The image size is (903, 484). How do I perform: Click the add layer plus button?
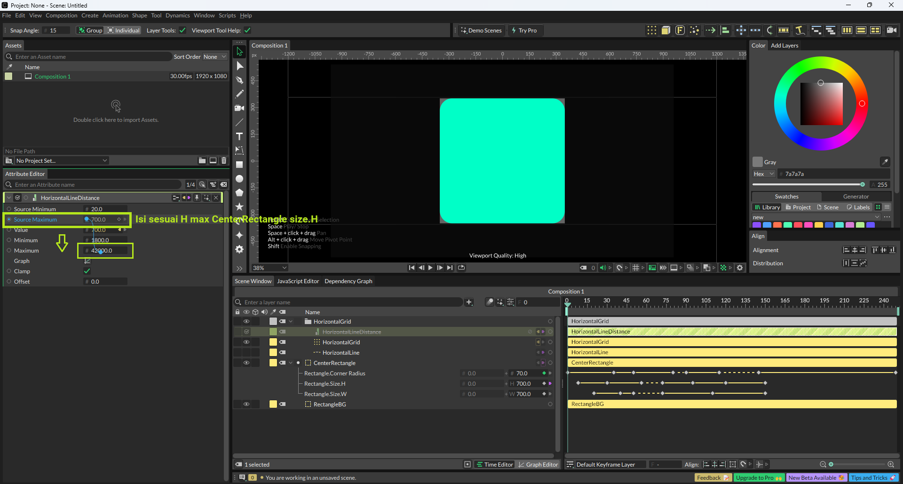[469, 302]
